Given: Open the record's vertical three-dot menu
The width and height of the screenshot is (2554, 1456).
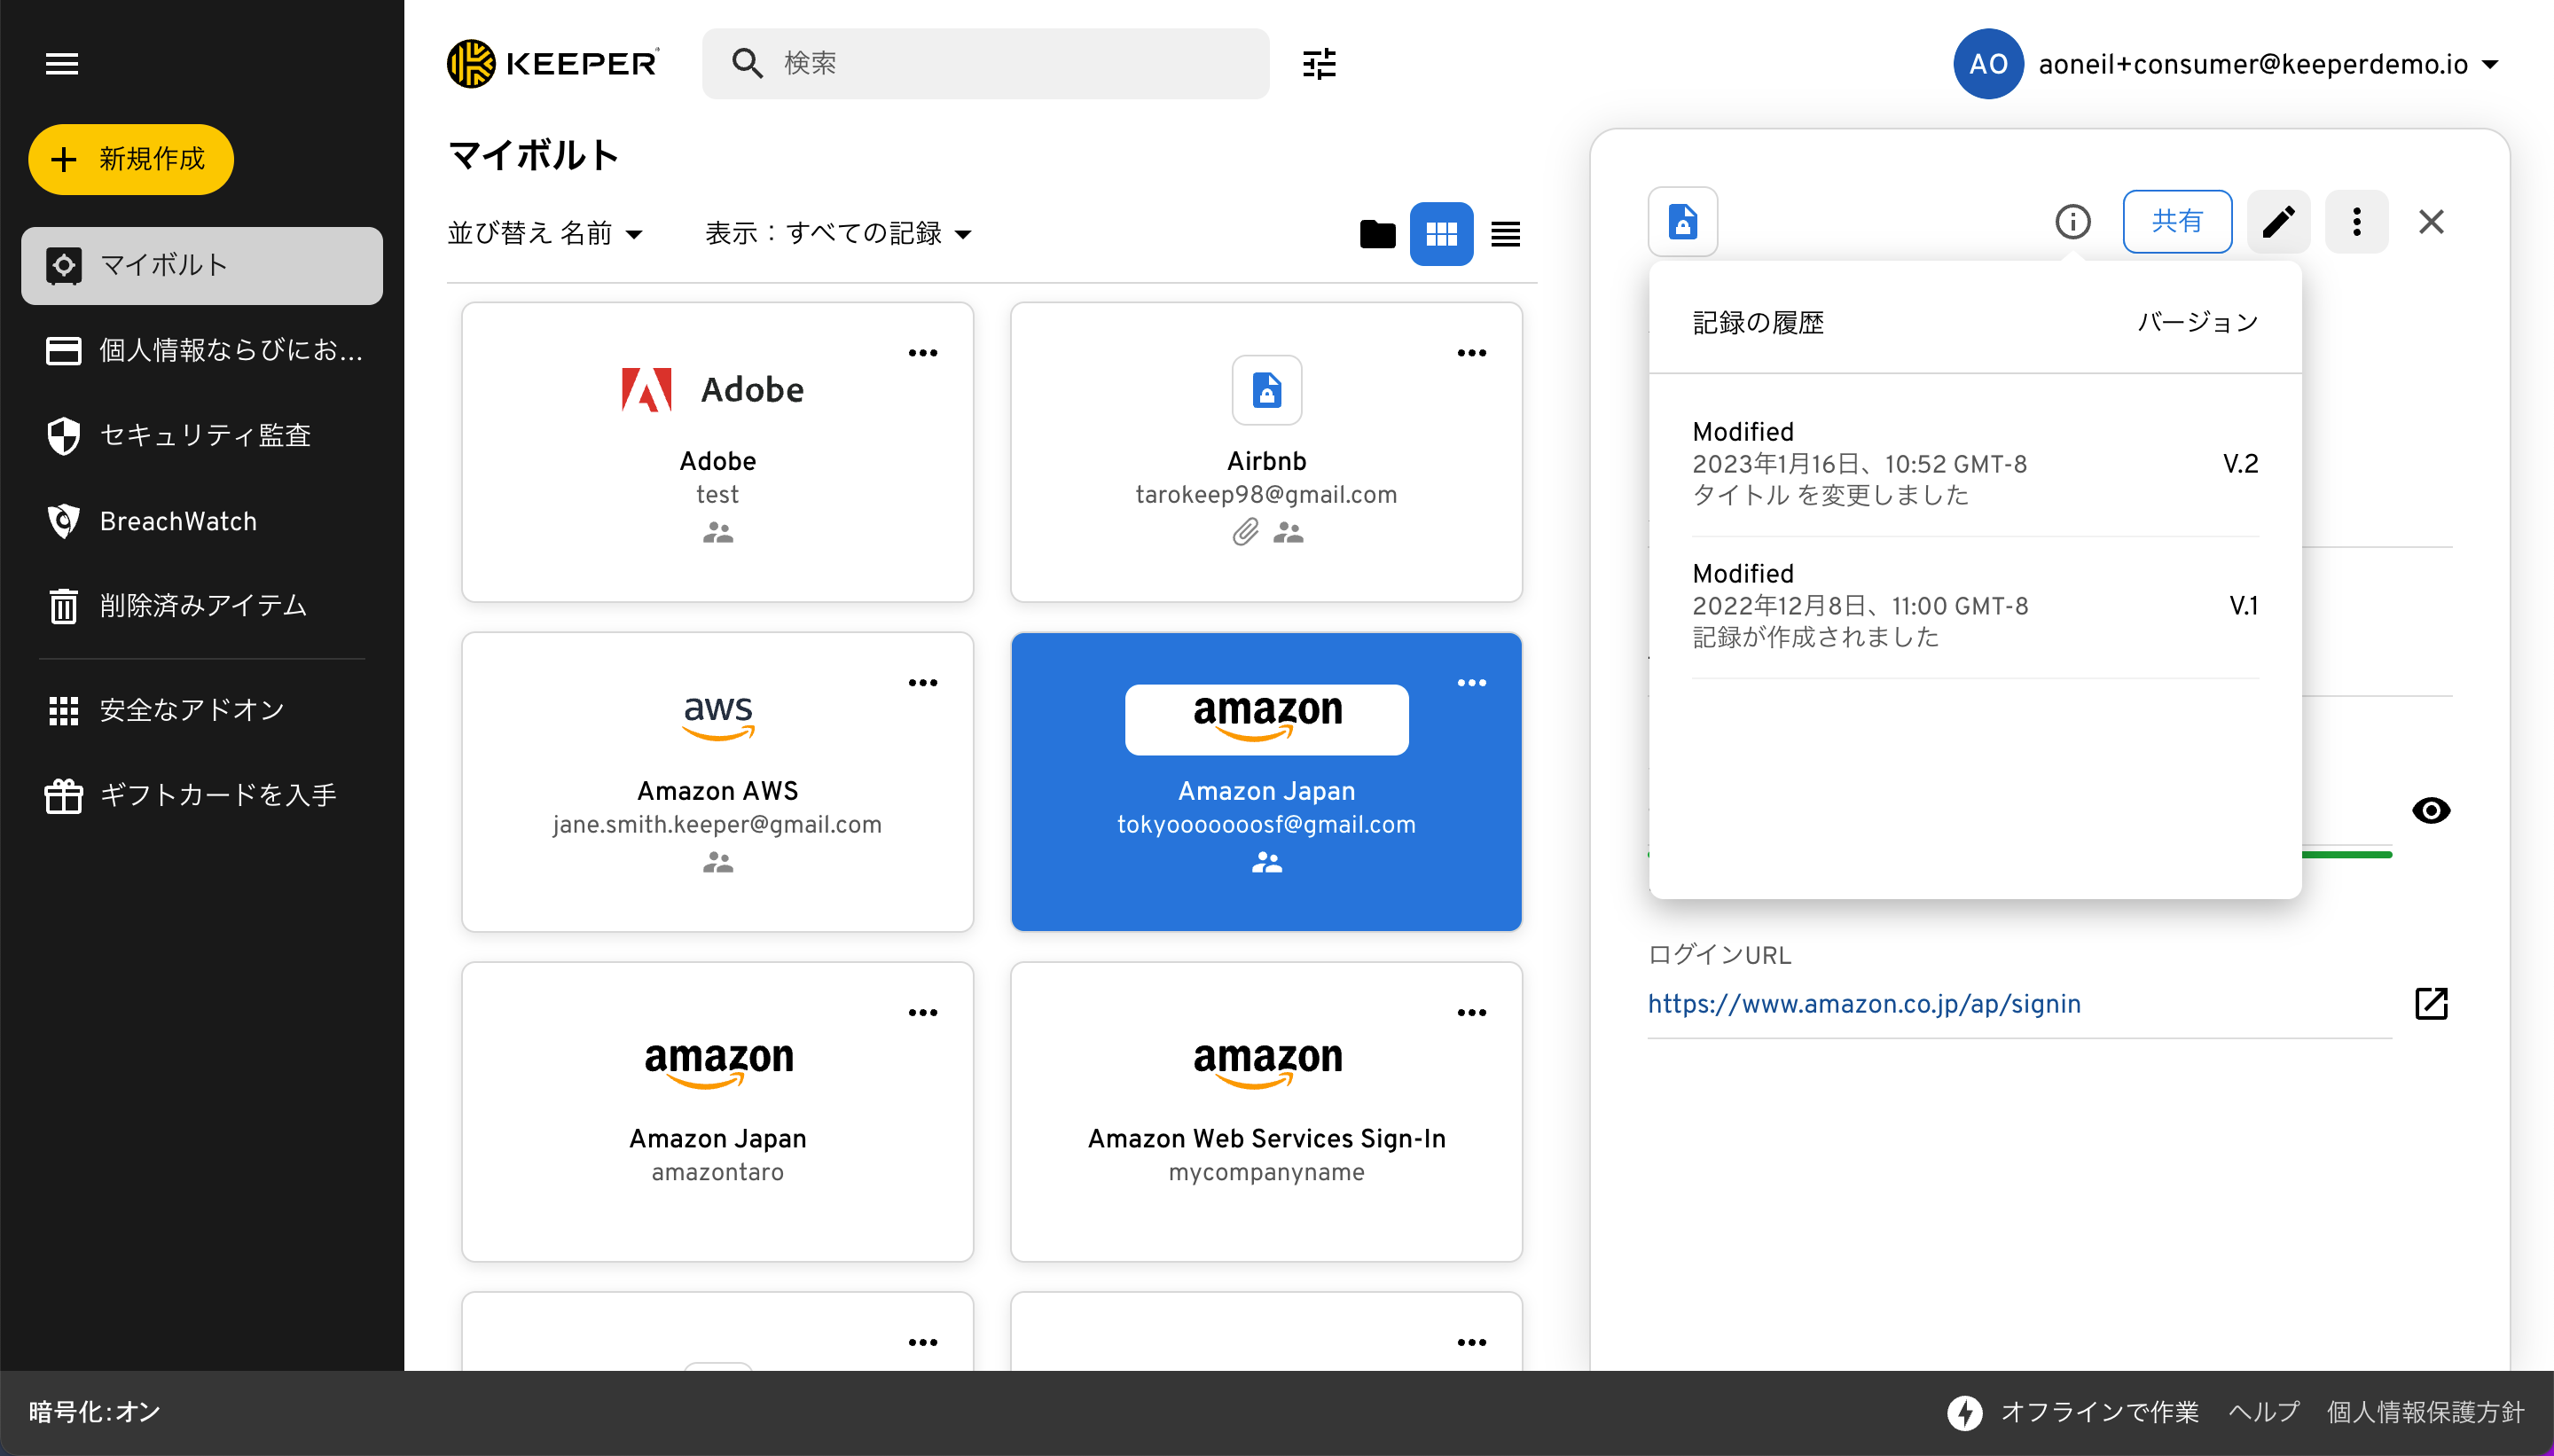Looking at the screenshot, I should point(2356,221).
